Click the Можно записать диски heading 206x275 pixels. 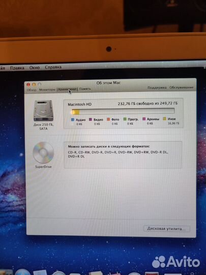click(x=109, y=147)
